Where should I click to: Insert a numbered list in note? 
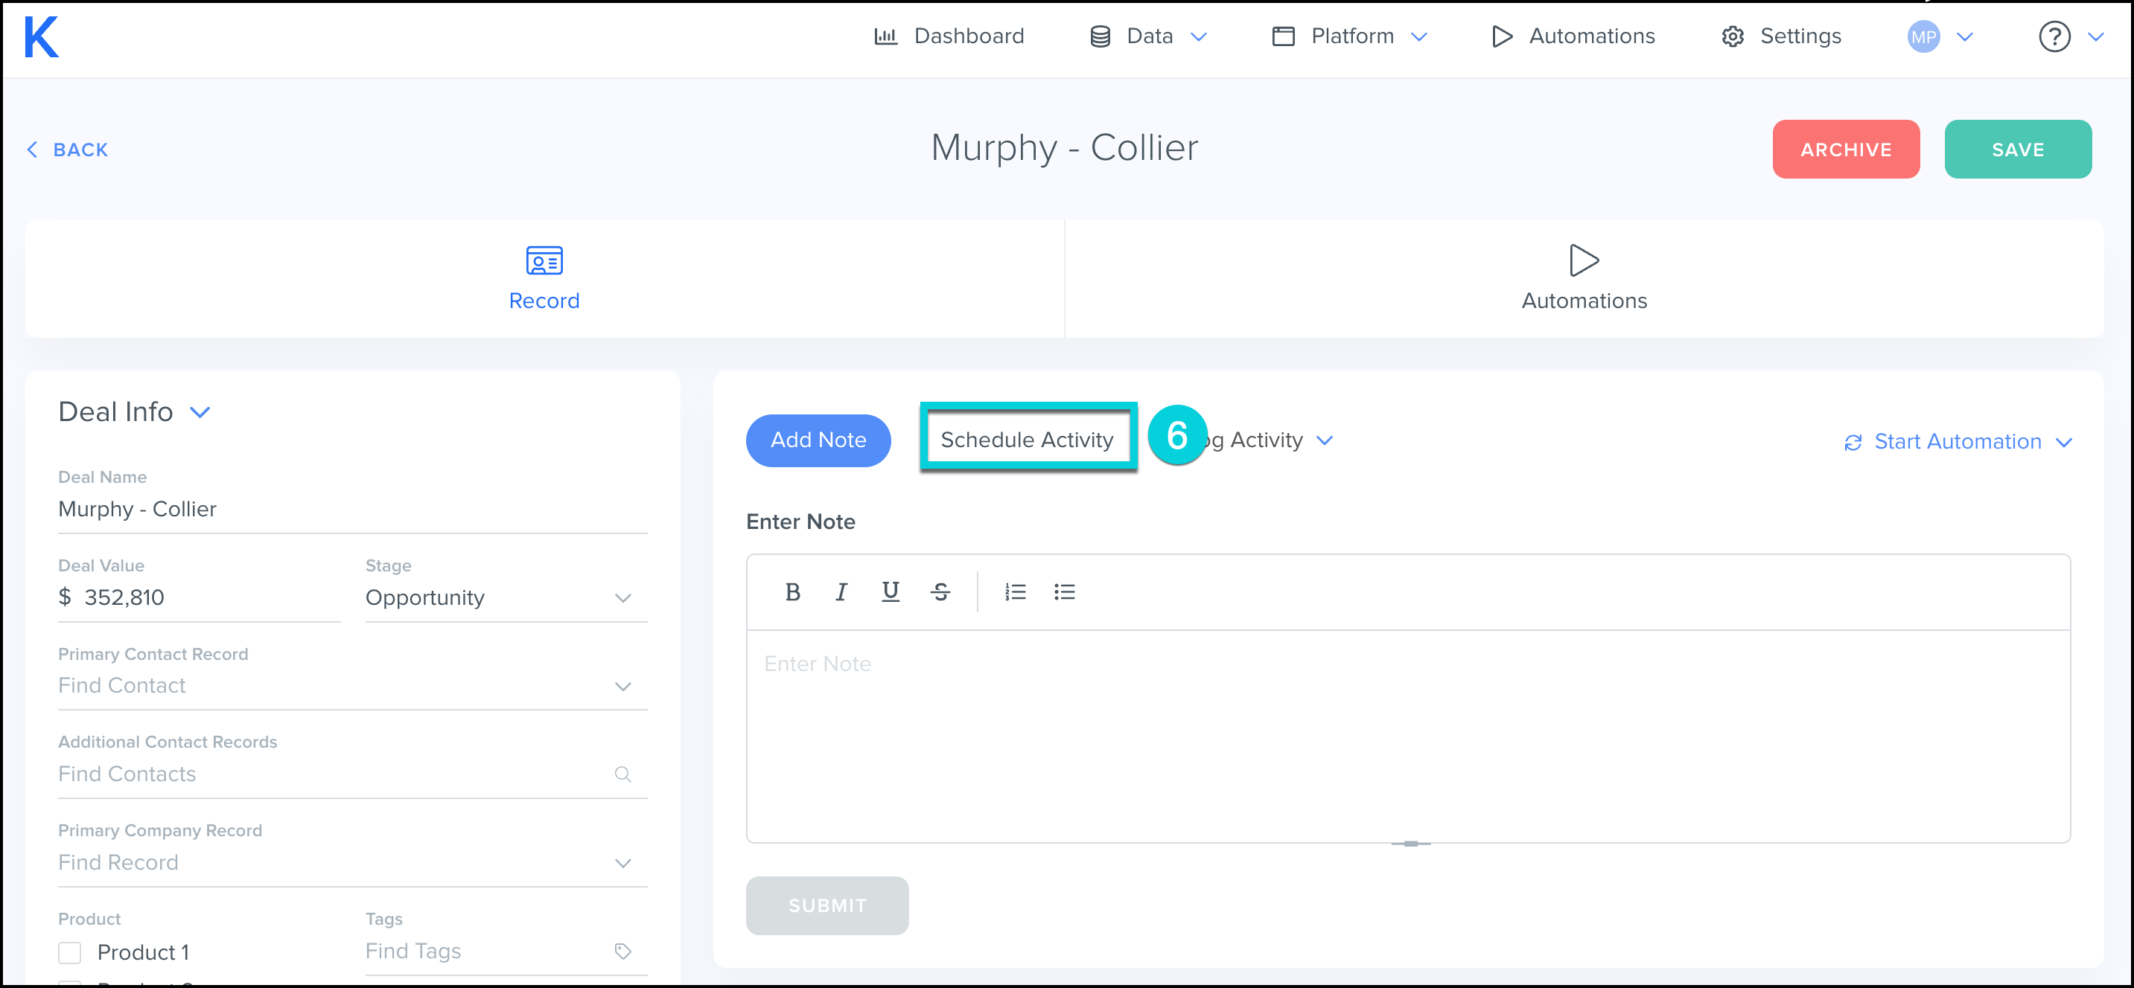click(1015, 591)
